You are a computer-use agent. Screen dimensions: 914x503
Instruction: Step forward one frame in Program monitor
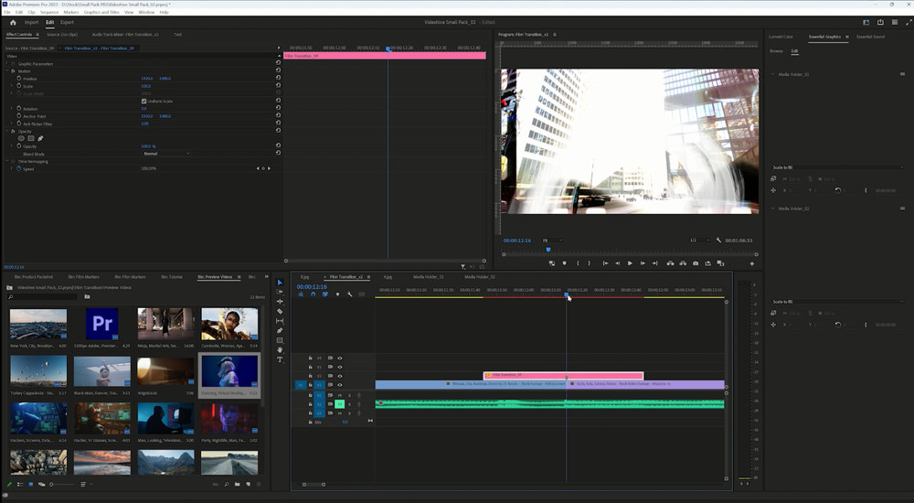coord(643,263)
